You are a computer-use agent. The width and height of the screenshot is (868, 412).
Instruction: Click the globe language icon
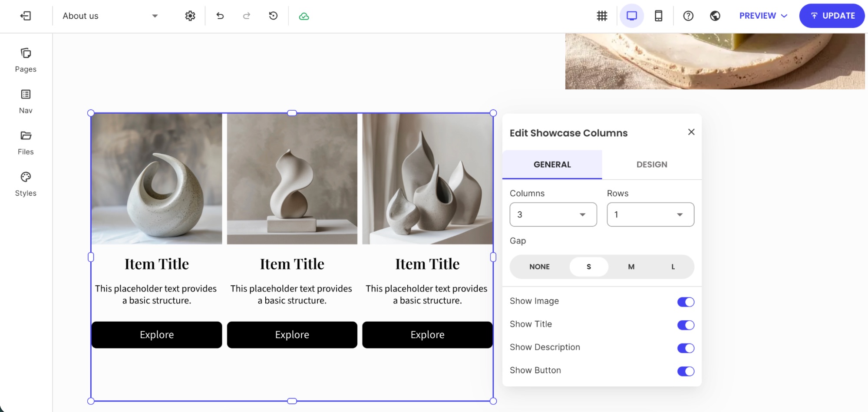click(x=715, y=16)
